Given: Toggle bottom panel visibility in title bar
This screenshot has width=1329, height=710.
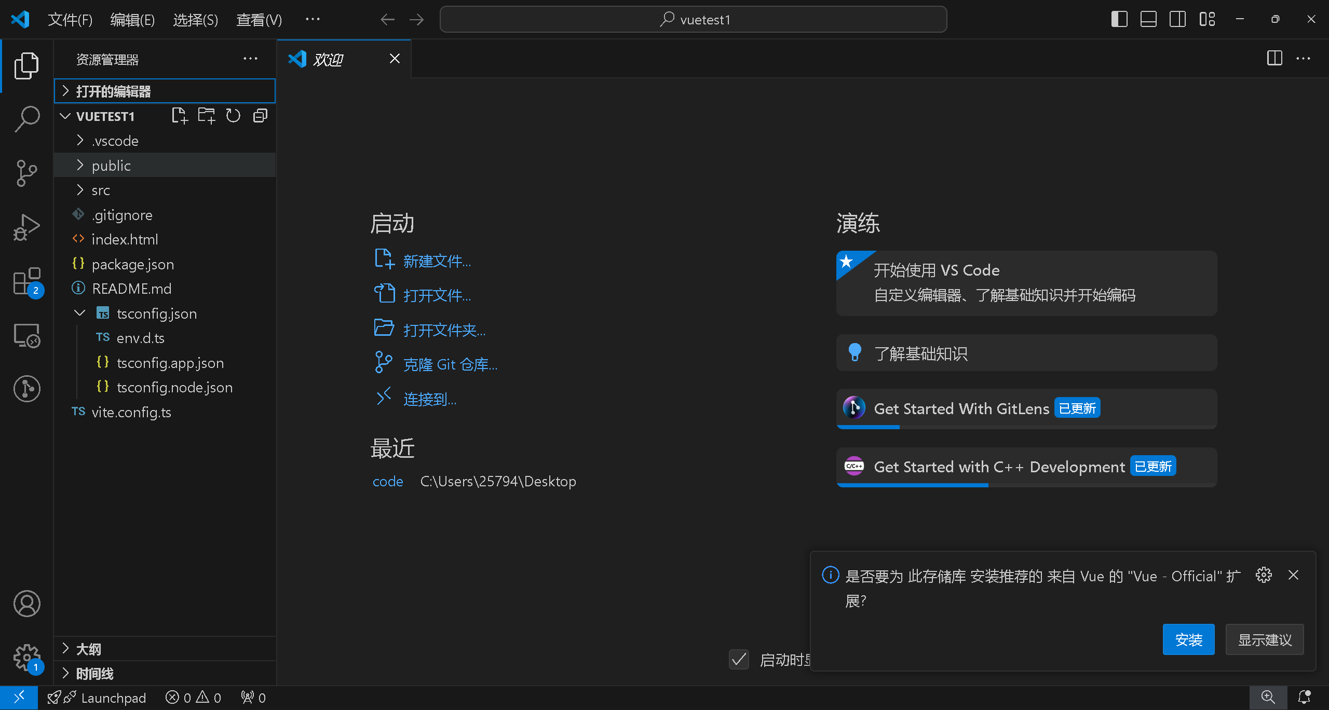Looking at the screenshot, I should tap(1148, 20).
